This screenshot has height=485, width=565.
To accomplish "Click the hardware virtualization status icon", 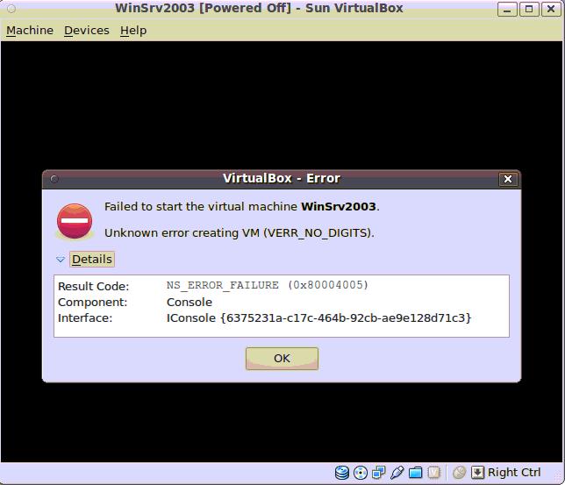I will (433, 473).
